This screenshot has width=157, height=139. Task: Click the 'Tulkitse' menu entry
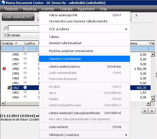84,37
